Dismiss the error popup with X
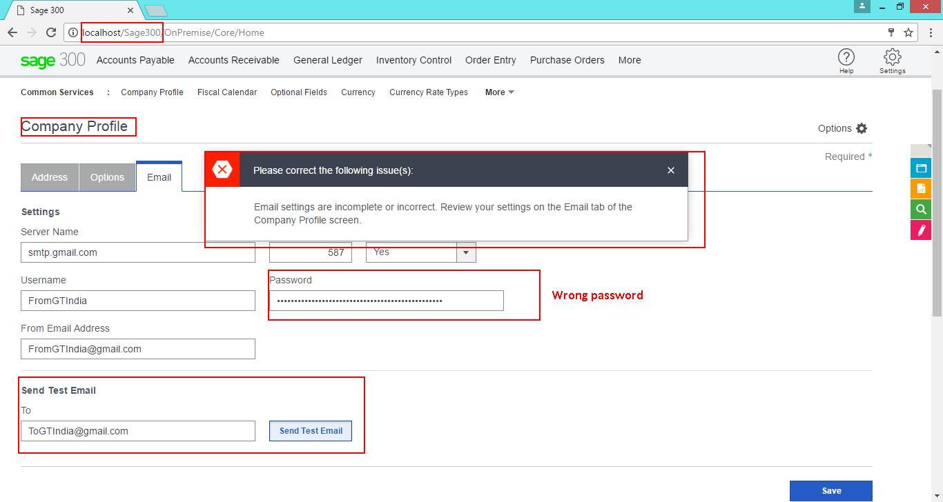 (670, 170)
